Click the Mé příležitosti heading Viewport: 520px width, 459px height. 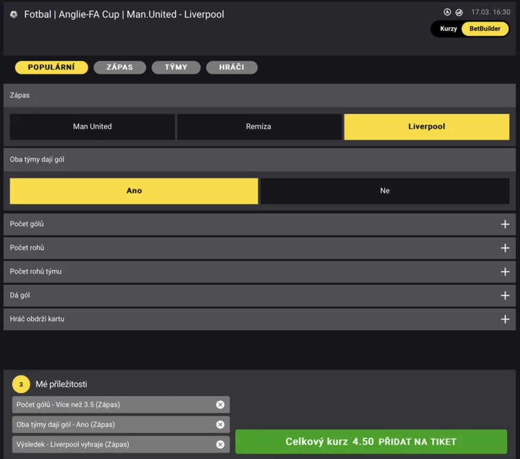[61, 384]
